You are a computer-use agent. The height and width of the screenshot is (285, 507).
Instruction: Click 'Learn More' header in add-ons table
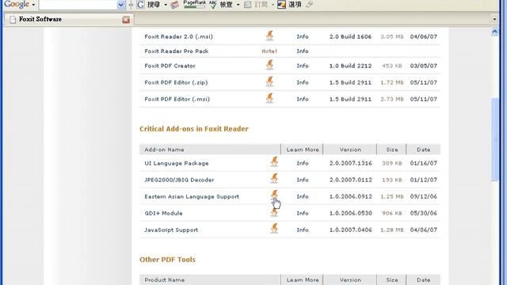303,150
